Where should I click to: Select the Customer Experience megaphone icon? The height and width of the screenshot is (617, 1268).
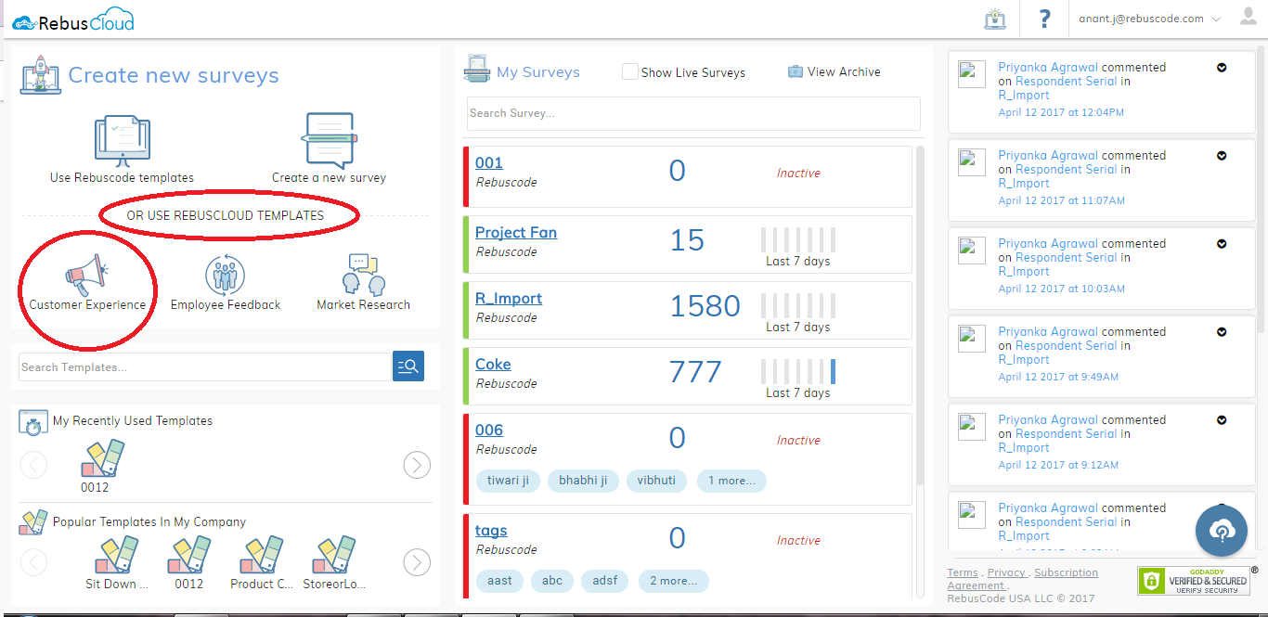point(86,276)
